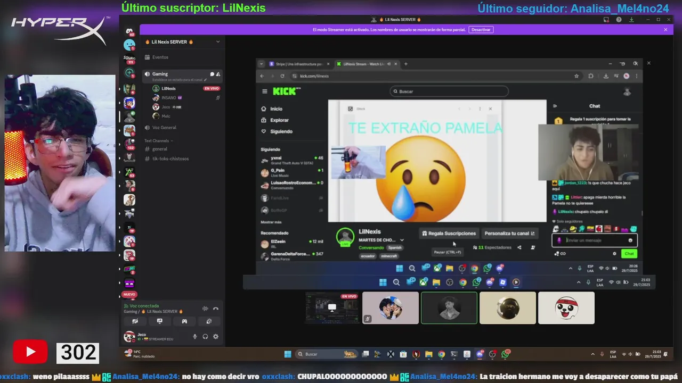Screen dimensions: 682x383
Task: Collapse the Text Channels category
Action: click(158, 140)
